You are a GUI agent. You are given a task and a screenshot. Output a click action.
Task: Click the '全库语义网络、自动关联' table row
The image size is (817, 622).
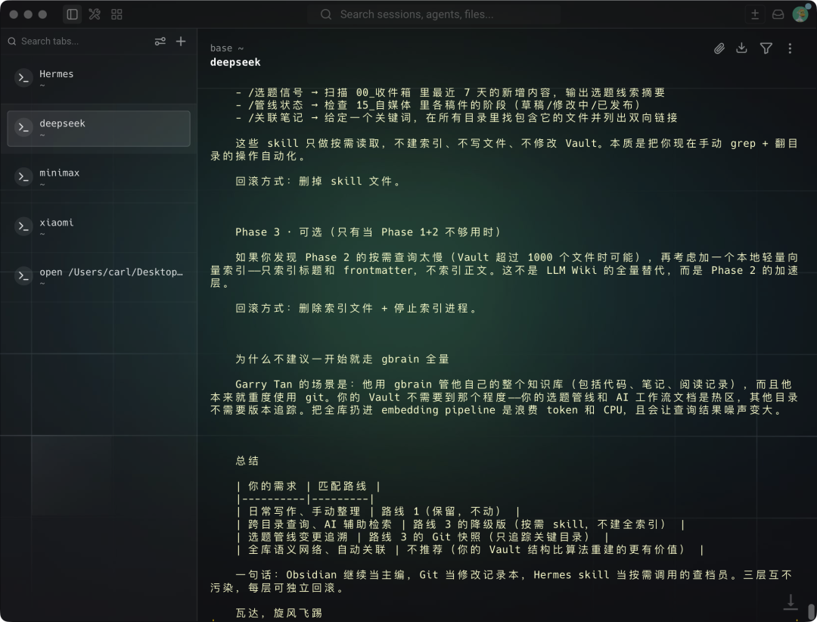click(x=470, y=549)
